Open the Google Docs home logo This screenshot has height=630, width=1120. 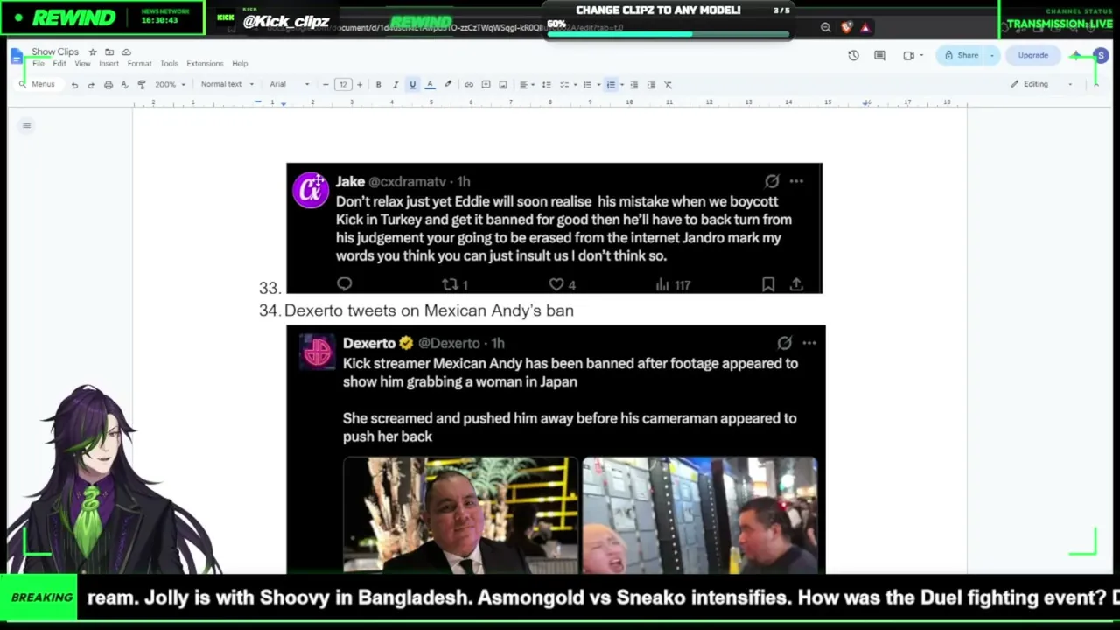pyautogui.click(x=17, y=57)
